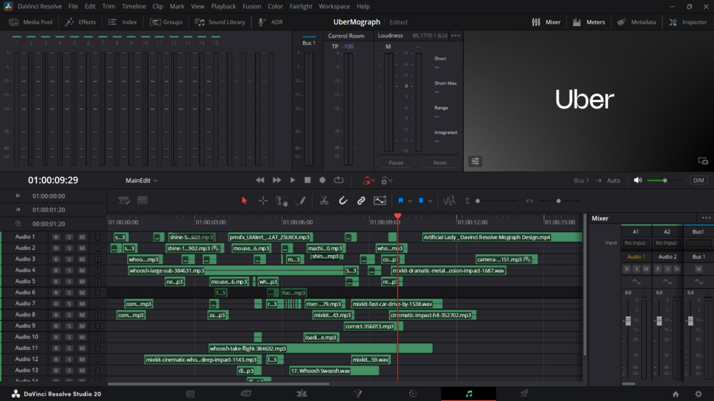Viewport: 714px width, 401px height.
Task: Toggle the DIM monitoring button
Action: [698, 180]
